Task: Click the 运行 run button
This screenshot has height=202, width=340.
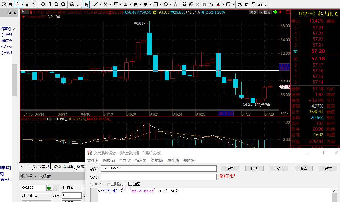Action: point(279,168)
